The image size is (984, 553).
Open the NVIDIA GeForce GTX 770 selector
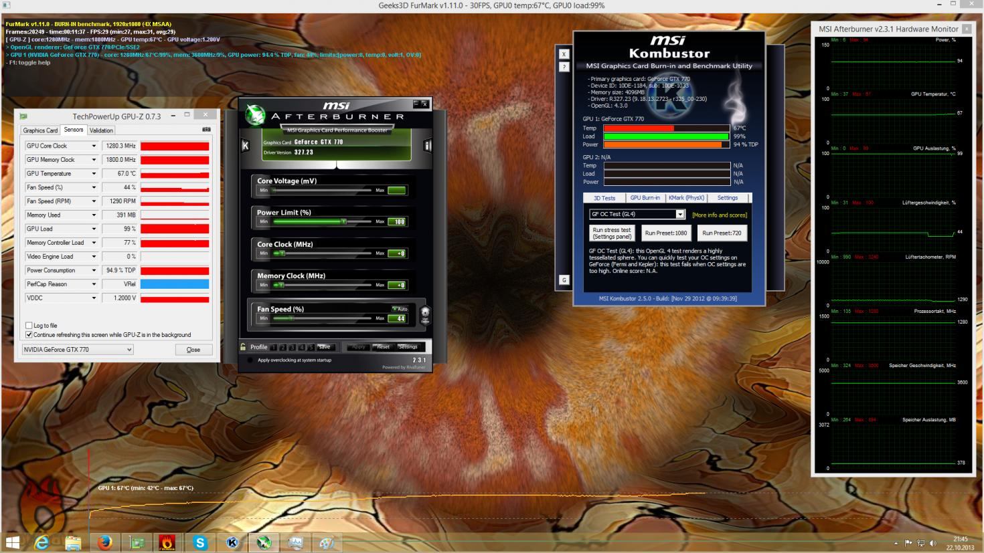[78, 349]
